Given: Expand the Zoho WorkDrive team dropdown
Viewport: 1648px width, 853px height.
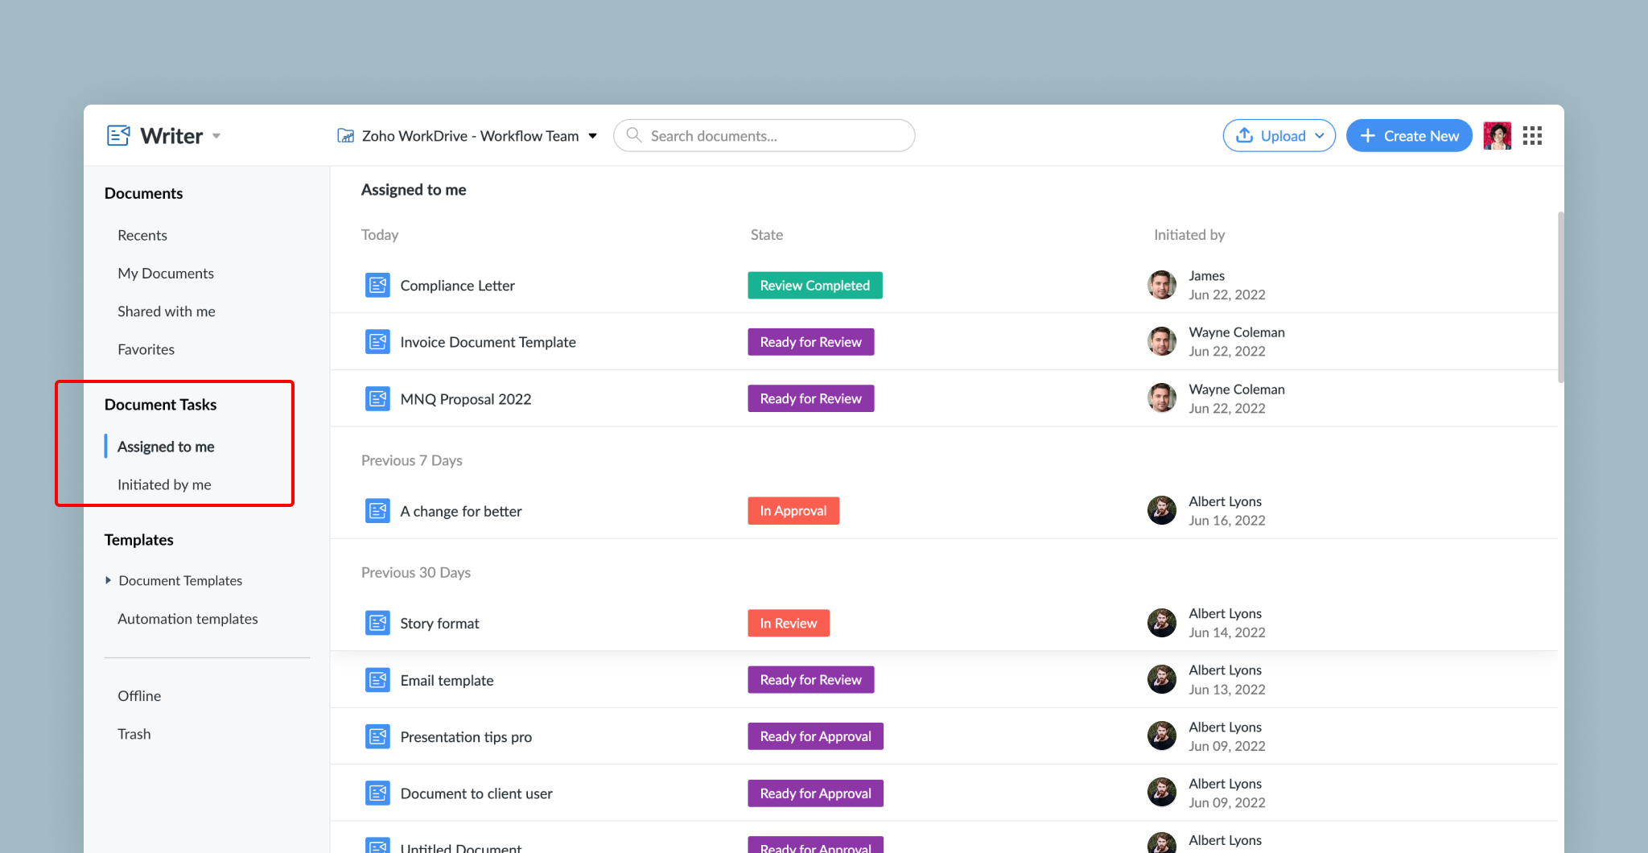Looking at the screenshot, I should pos(593,136).
